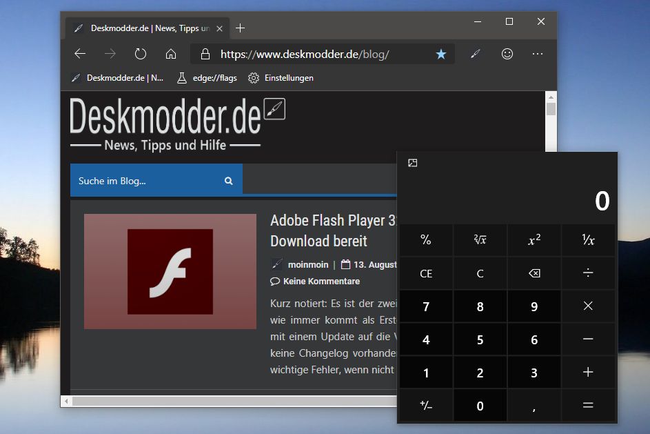The height and width of the screenshot is (434, 650).
Task: Click the calculator always-on-top mode icon
Action: [412, 163]
